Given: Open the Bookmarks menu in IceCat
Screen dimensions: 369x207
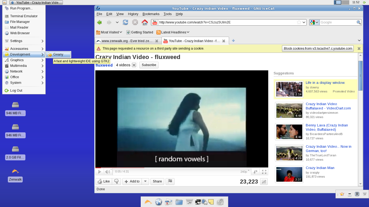Looking at the screenshot, I should click(x=151, y=14).
